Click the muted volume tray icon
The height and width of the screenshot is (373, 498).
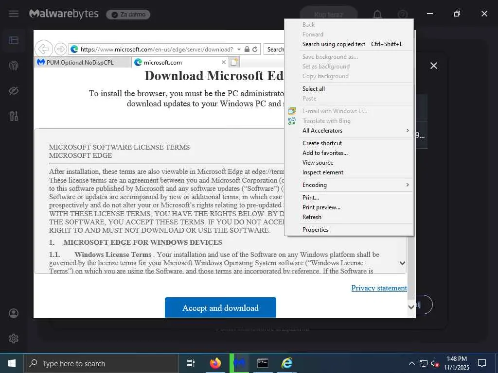pos(435,363)
